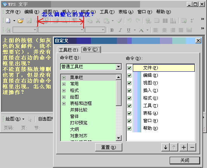Image resolution: width=207 pixels, height=168 pixels.
Task: Expand the 菜单栏 tree node
Action: pyautogui.click(x=64, y=78)
